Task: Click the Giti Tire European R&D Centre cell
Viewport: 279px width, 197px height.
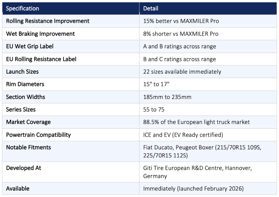Action: [x=198, y=172]
